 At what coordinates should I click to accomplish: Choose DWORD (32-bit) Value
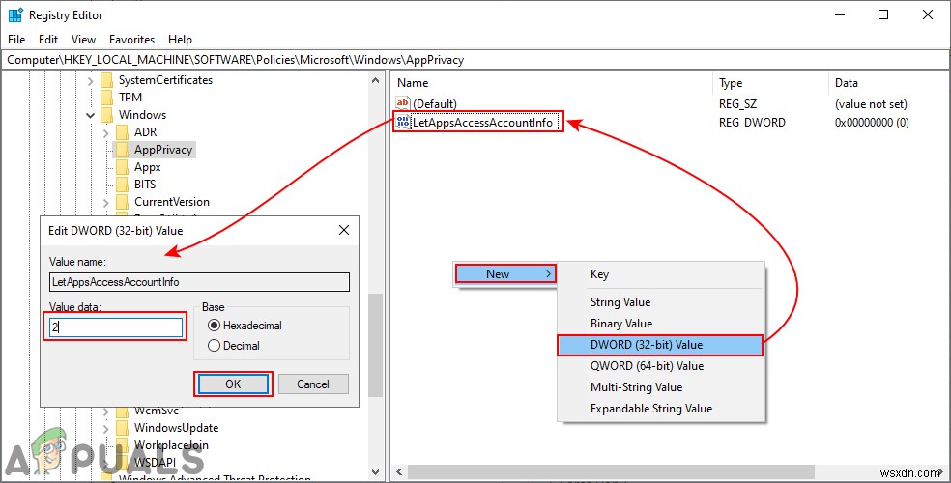pos(660,345)
